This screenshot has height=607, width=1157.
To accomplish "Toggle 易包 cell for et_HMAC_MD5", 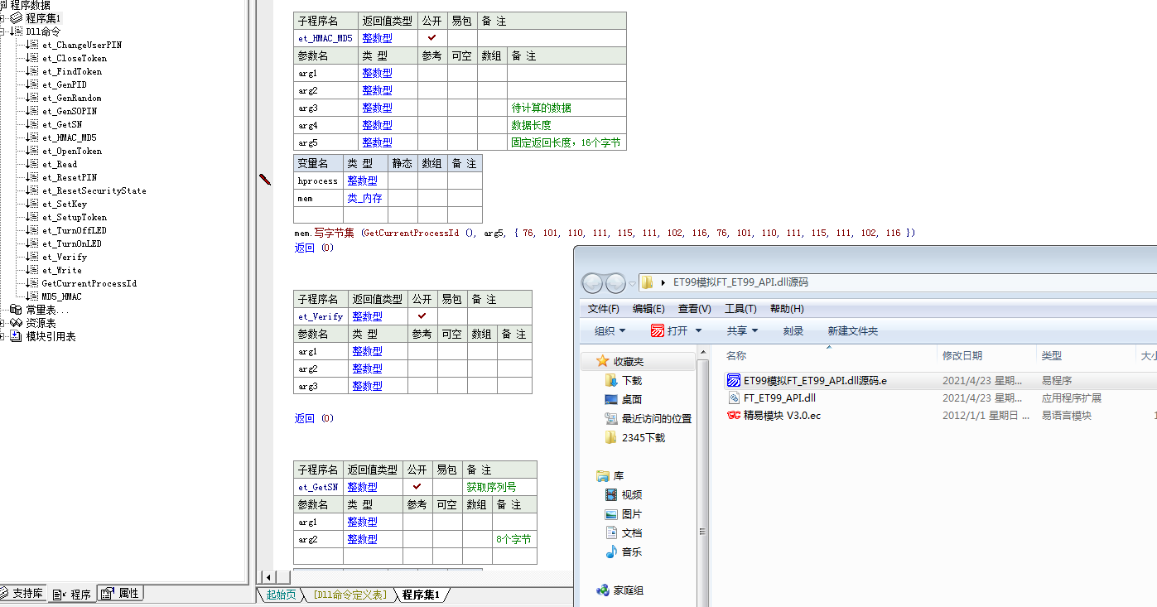I will pyautogui.click(x=462, y=38).
